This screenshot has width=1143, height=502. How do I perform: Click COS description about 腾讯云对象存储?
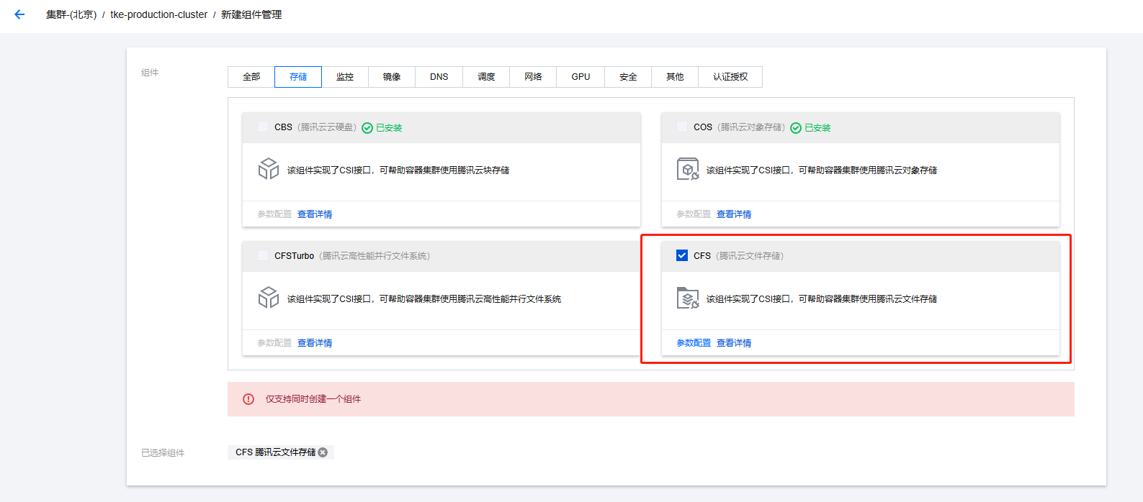(822, 170)
